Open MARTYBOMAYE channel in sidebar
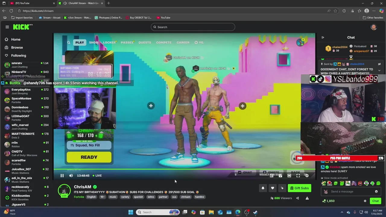The image size is (386, 217). pyautogui.click(x=27, y=135)
